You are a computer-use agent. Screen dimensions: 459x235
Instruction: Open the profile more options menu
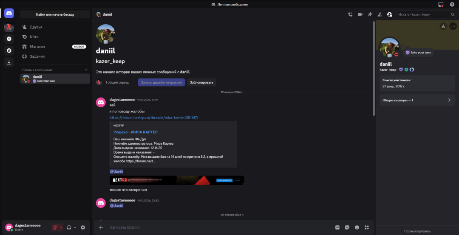[x=453, y=26]
